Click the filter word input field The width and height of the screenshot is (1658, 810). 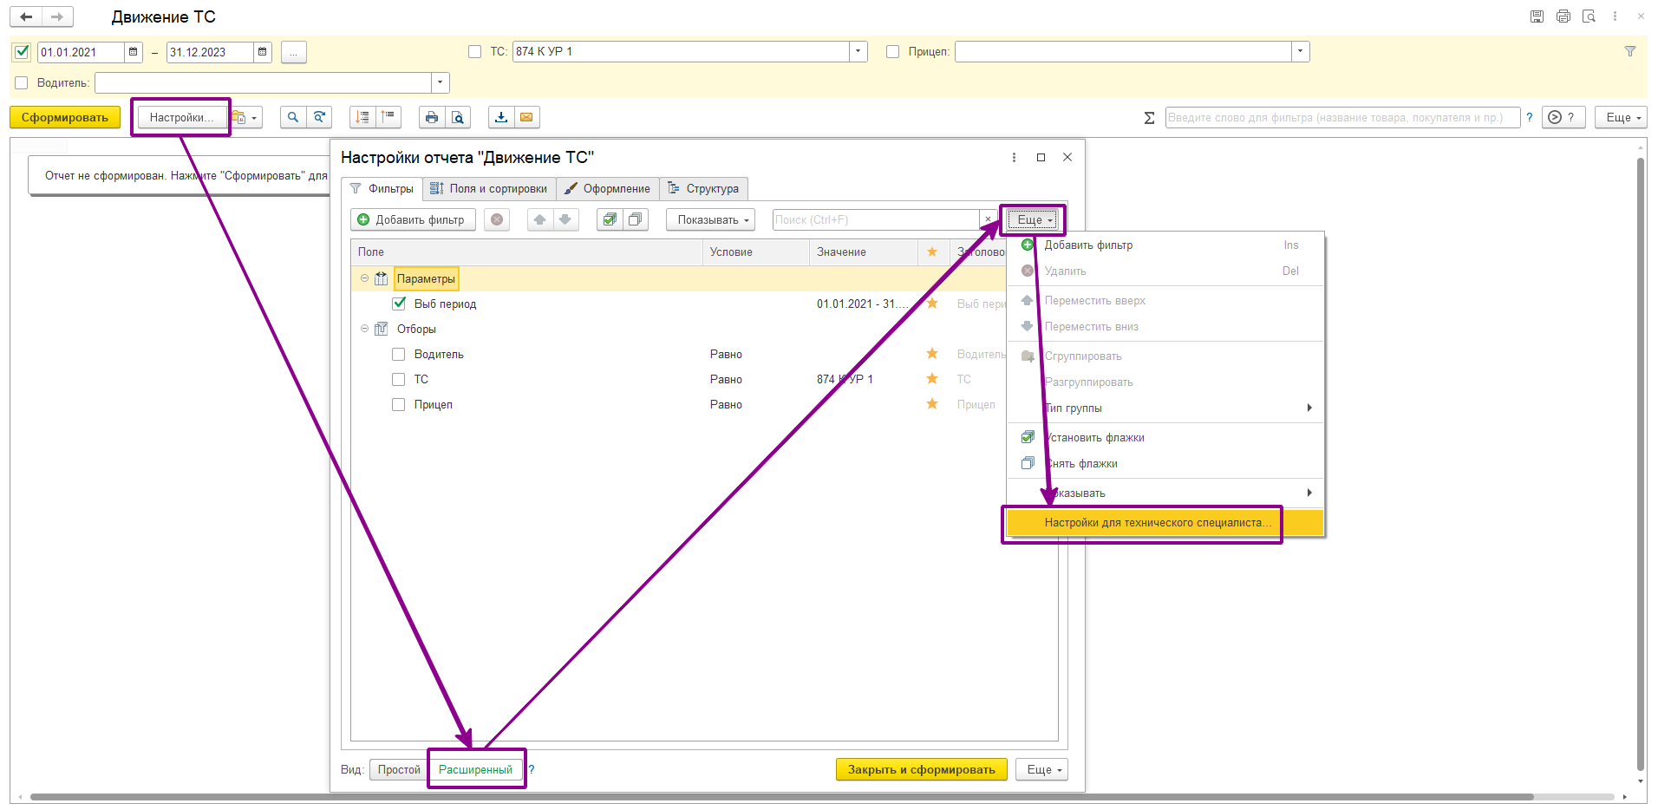1342,117
